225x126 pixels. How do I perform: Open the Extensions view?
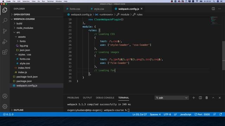[5, 52]
